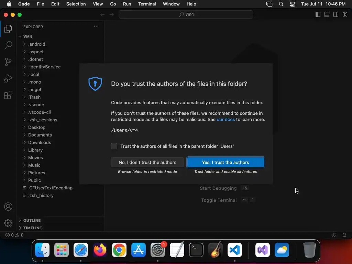Open Launchpad from the Dock
This screenshot has height=264, width=352.
[62, 250]
